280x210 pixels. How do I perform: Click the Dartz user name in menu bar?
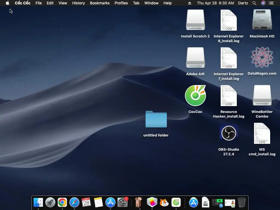tap(243, 3)
